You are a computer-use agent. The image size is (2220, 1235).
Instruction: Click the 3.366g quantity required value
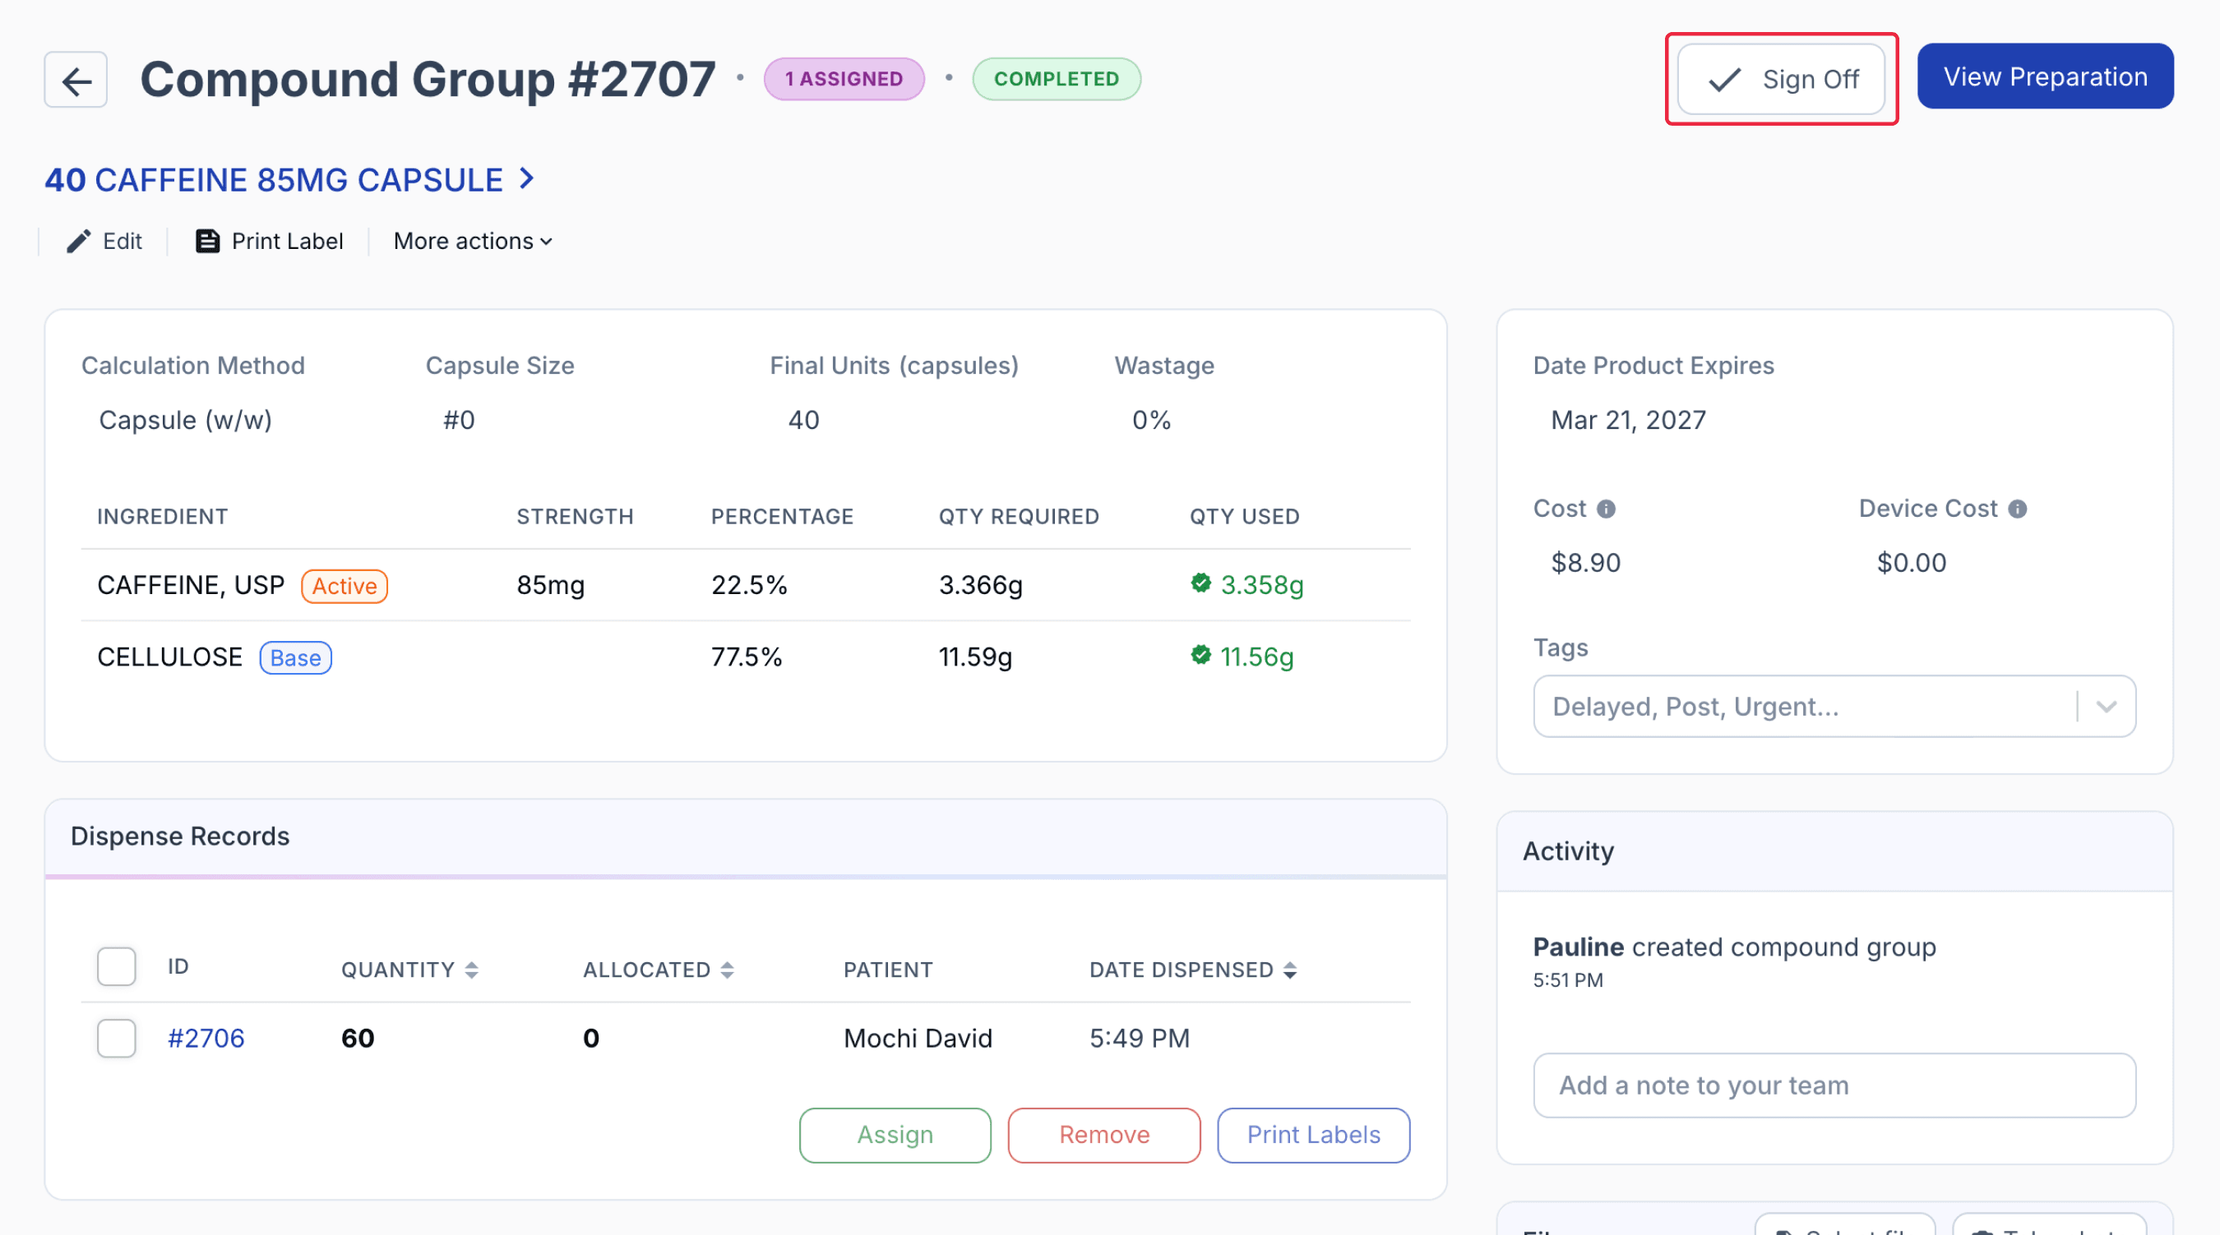pos(981,585)
